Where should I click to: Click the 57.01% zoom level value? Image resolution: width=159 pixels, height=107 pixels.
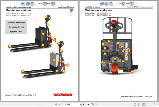click(156, 104)
